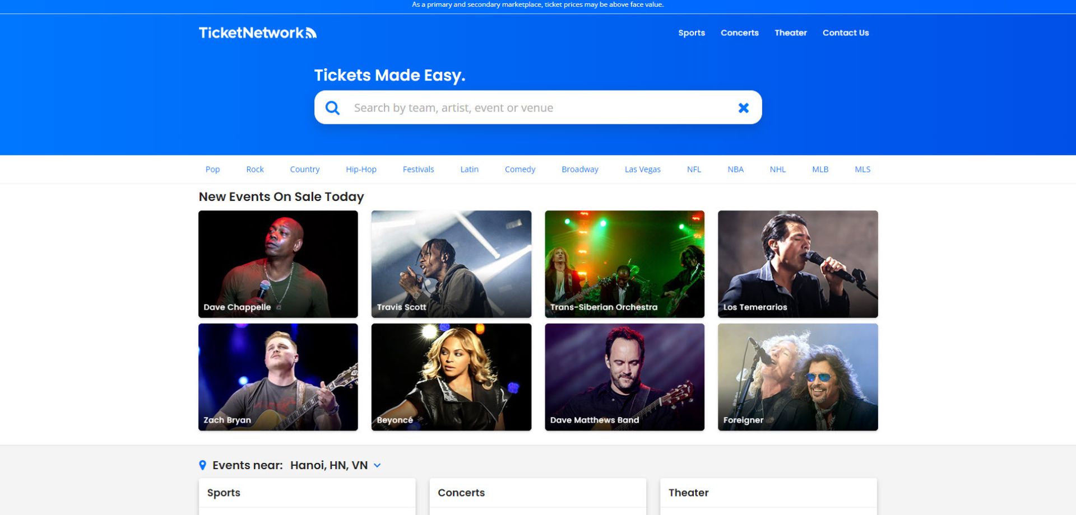Open the Contact Us page
The width and height of the screenshot is (1076, 515).
[x=846, y=32]
